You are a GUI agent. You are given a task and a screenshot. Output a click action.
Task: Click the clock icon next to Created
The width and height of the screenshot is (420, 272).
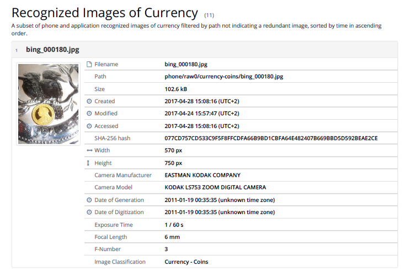click(89, 102)
